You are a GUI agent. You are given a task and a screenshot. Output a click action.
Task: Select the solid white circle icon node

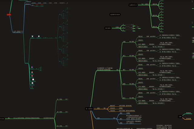32,79
